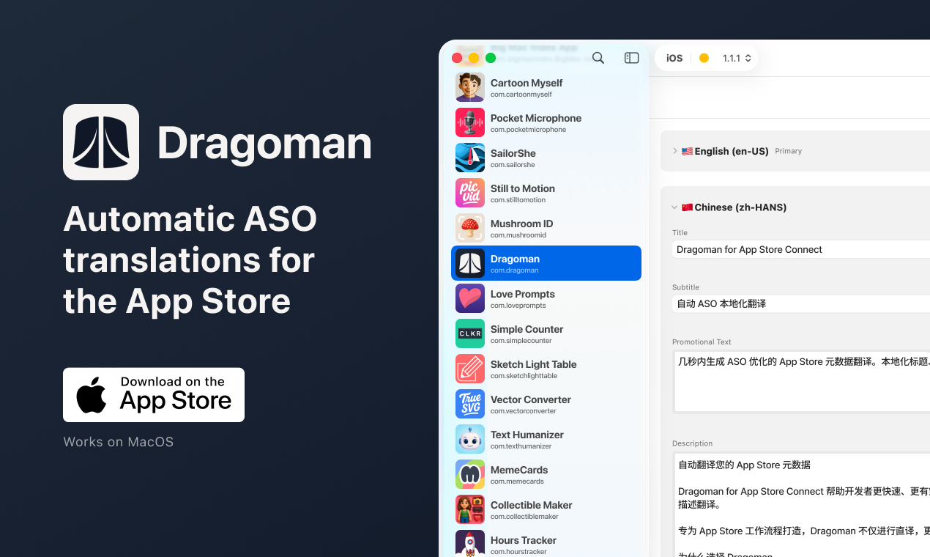Screen dimensions: 930x557
Task: Click the Cartoon Myself app icon
Action: [x=470, y=87]
